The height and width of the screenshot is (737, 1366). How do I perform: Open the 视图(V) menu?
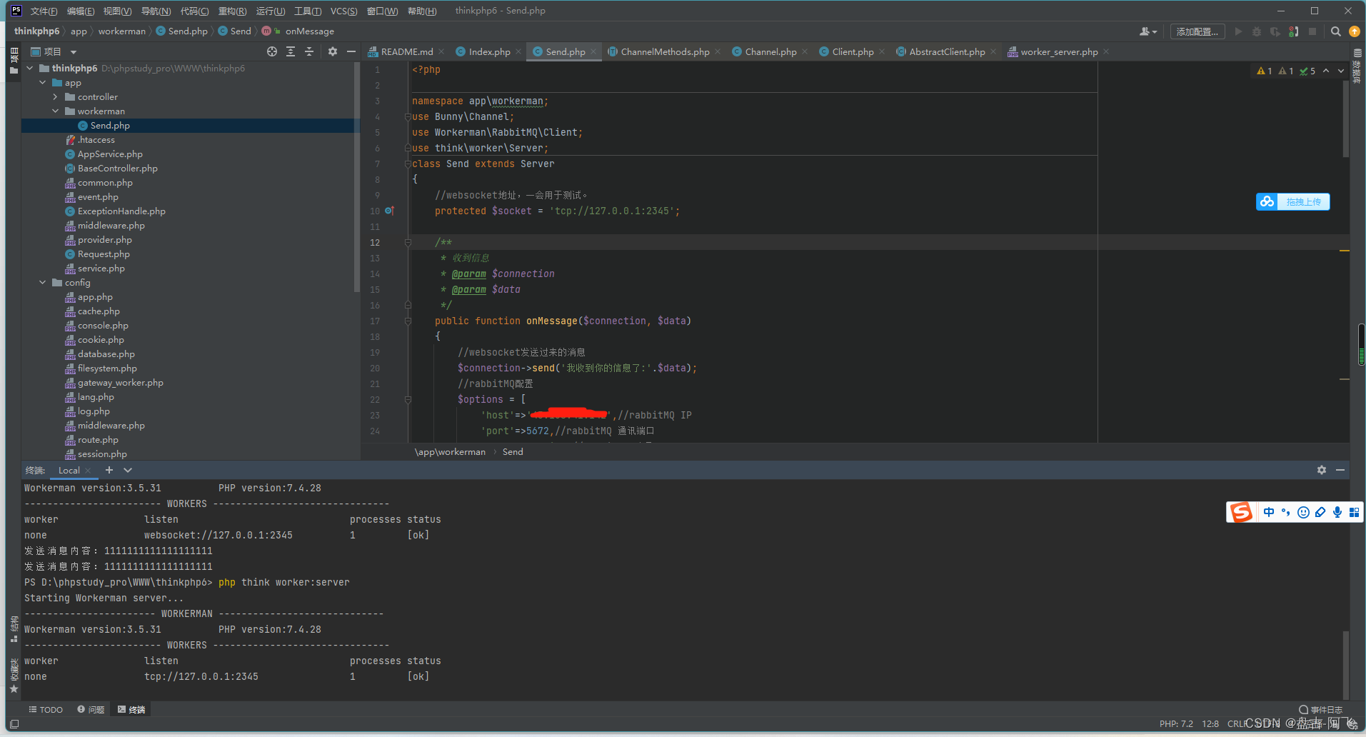(x=117, y=11)
